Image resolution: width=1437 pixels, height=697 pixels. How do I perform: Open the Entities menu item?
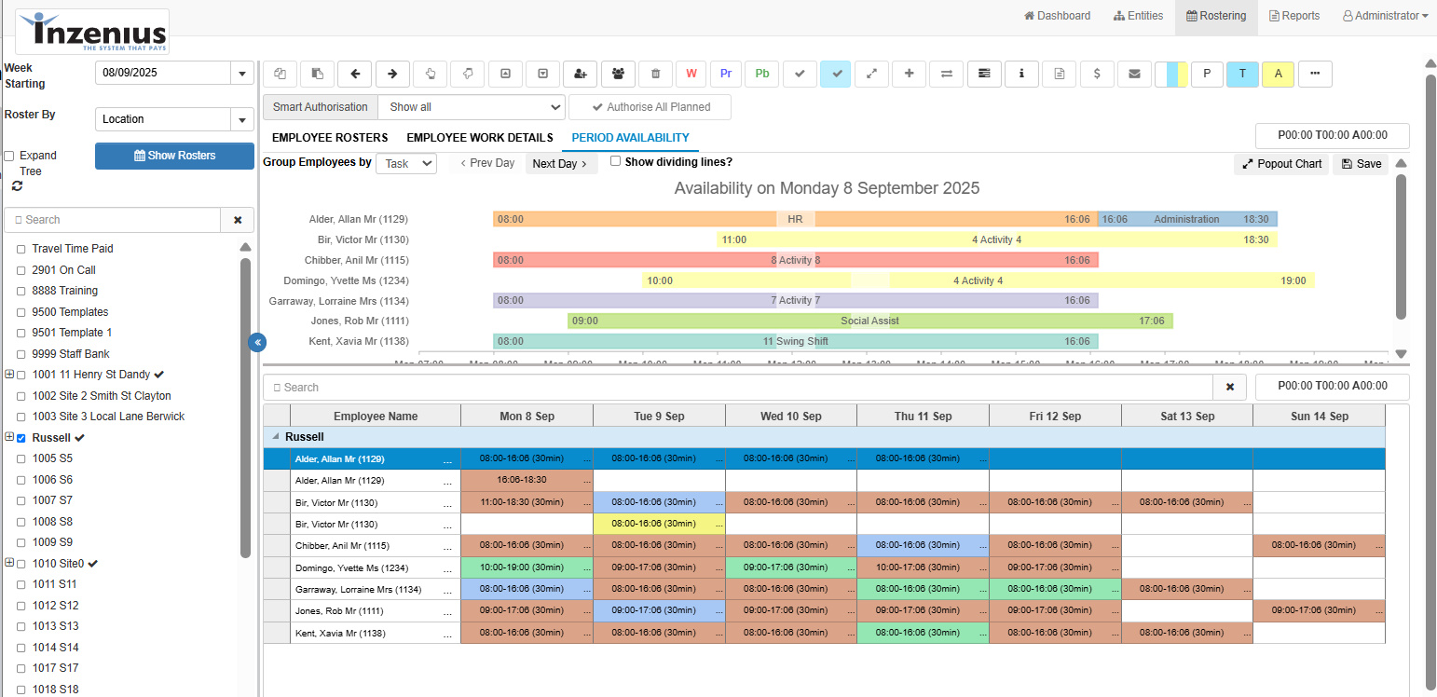(x=1138, y=16)
